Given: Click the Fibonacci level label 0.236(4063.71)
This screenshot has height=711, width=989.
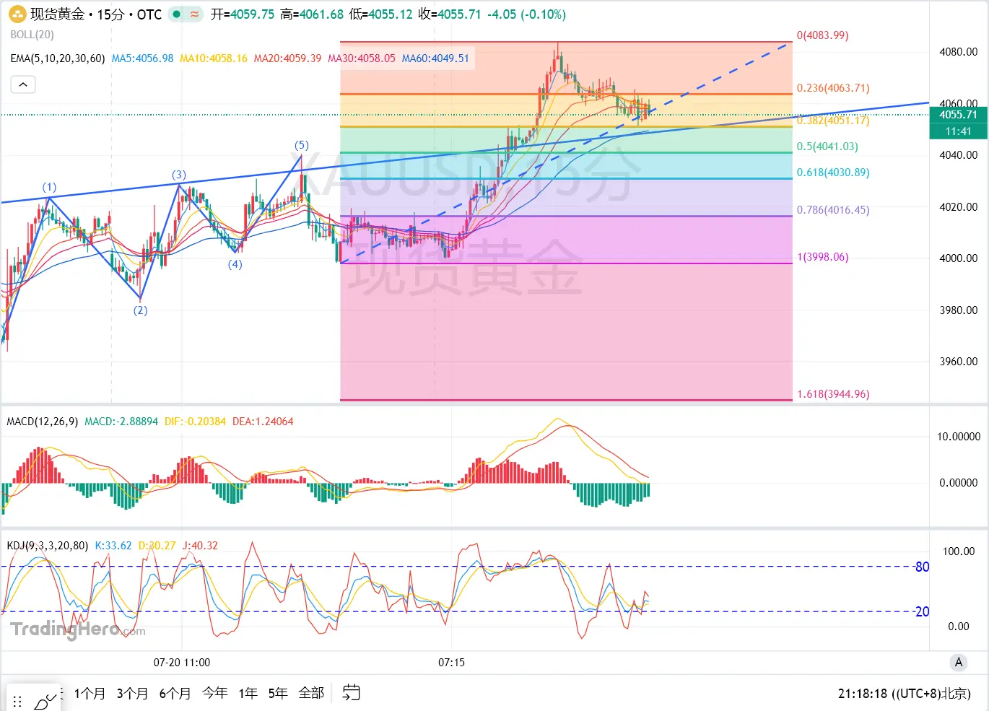Looking at the screenshot, I should 833,88.
